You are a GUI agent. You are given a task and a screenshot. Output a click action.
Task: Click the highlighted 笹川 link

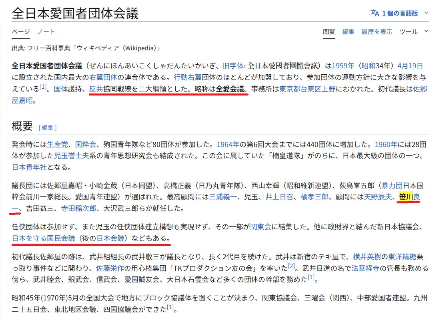[406, 197]
